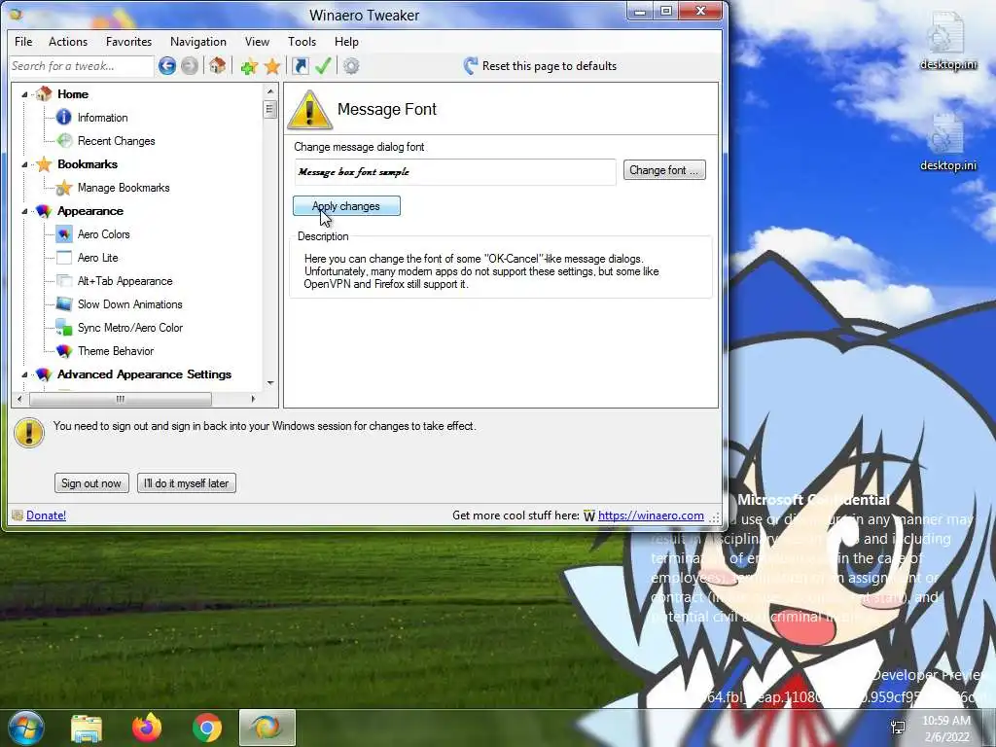996x747 pixels.
Task: Select Recent Changes in the tree
Action: pos(117,141)
